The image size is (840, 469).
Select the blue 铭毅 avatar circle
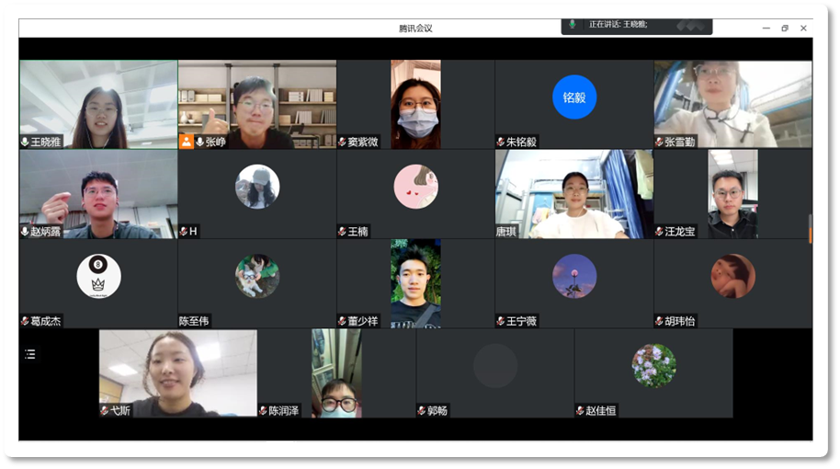pyautogui.click(x=574, y=97)
